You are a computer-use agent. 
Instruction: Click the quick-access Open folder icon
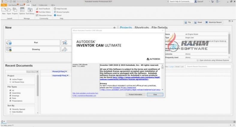point(11,1)
